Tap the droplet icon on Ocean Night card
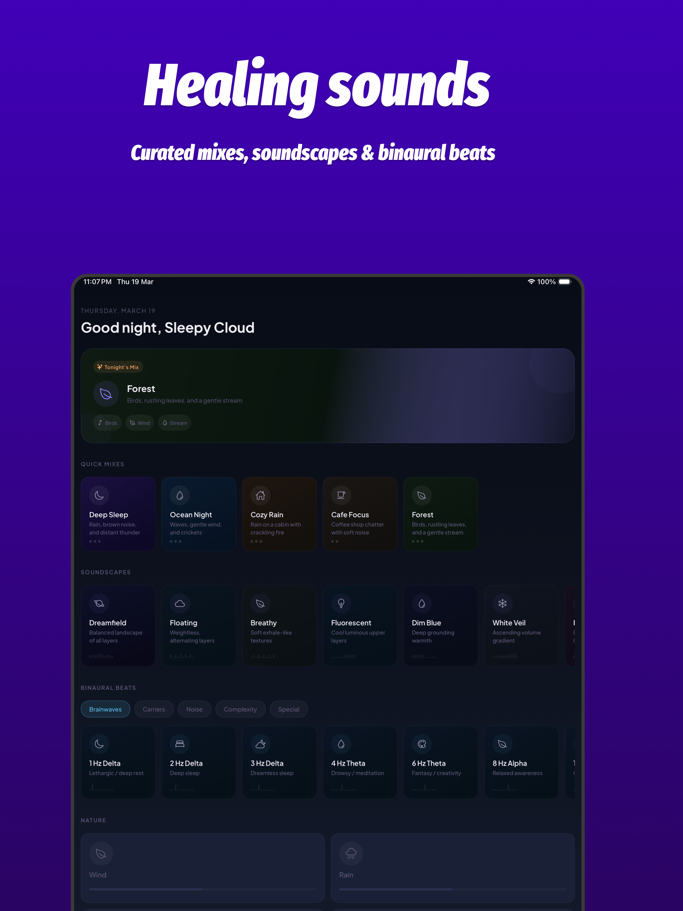 pyautogui.click(x=180, y=495)
